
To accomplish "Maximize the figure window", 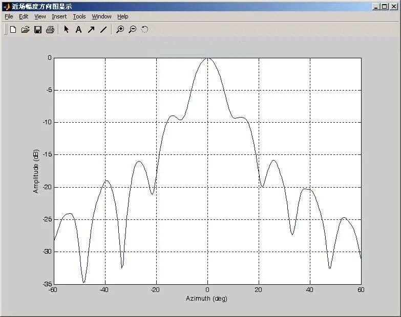I will click(385, 7).
